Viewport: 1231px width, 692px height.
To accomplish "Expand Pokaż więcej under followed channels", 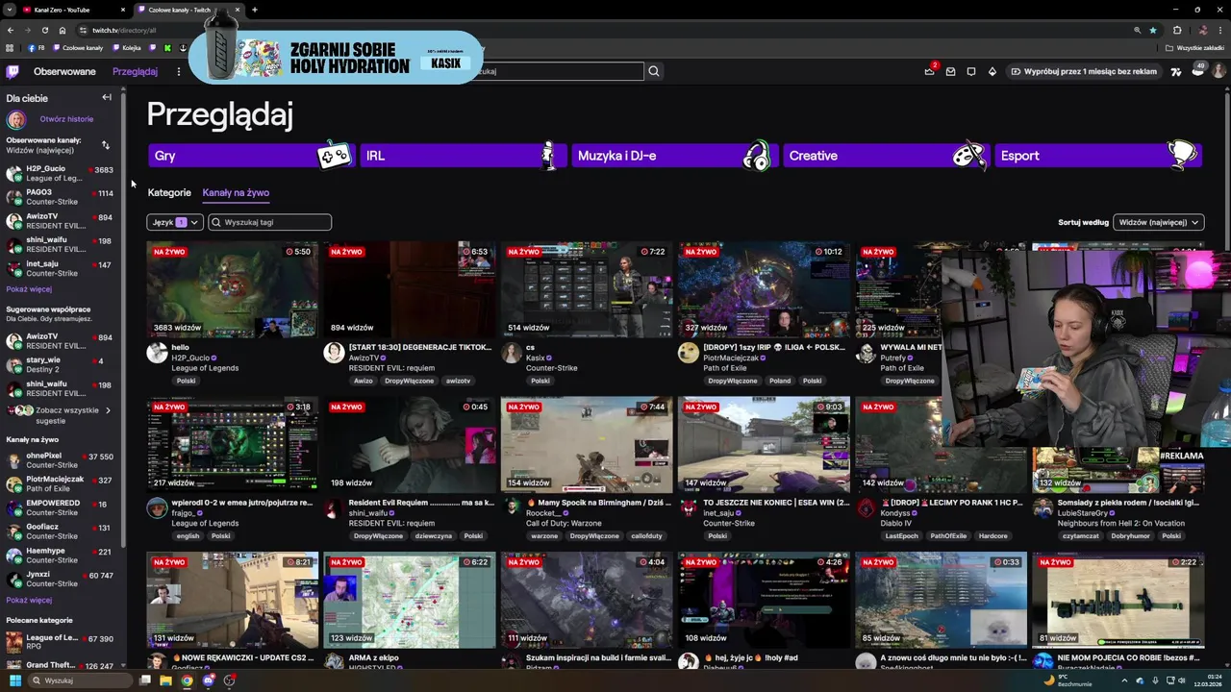I will click(x=29, y=289).
